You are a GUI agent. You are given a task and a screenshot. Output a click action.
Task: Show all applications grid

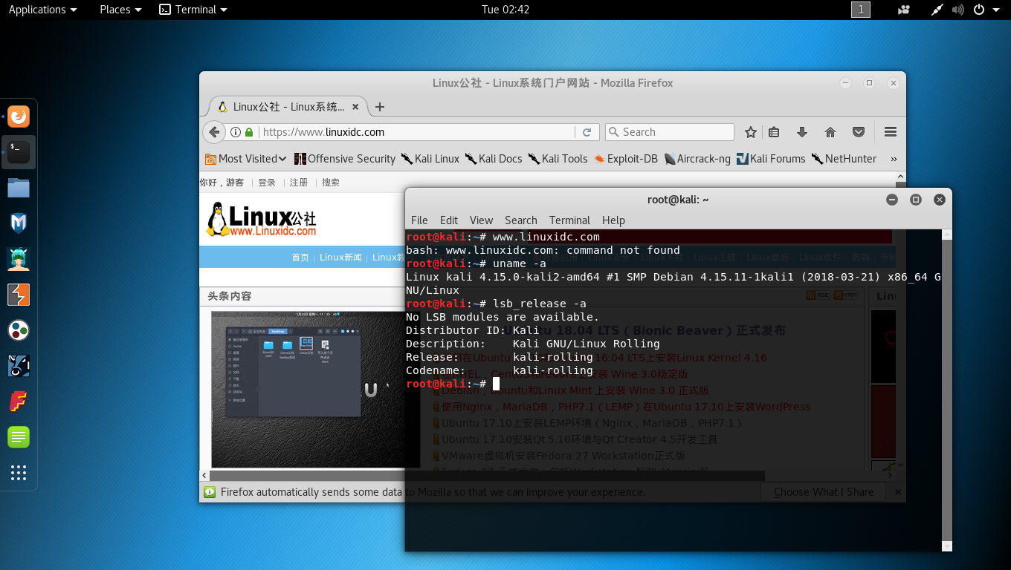coord(19,473)
